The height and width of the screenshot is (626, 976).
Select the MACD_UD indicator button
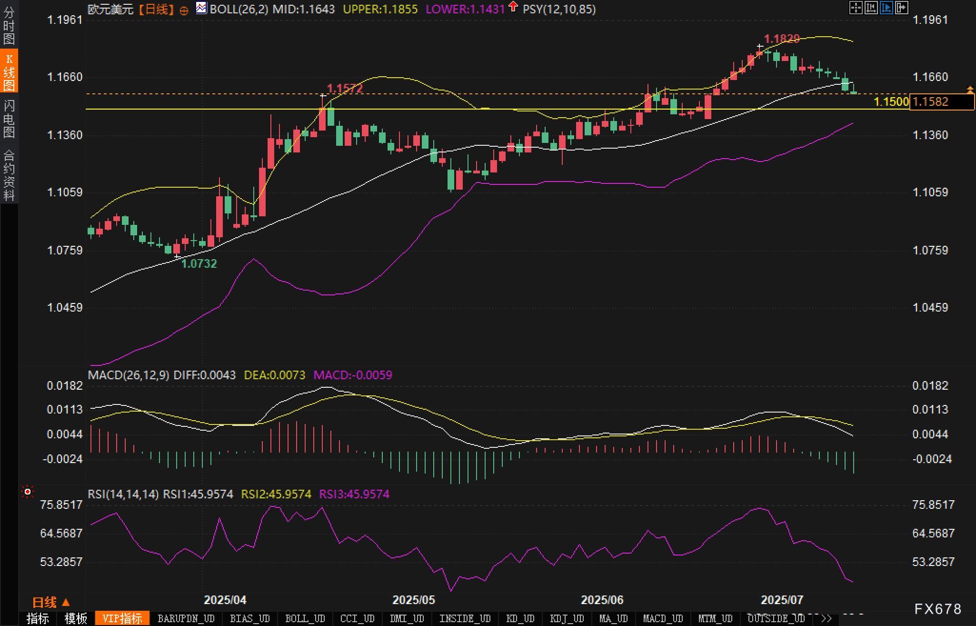(x=663, y=618)
